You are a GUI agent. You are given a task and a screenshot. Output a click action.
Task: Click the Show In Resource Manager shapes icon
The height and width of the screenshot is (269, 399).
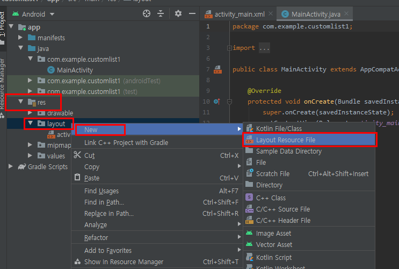77,261
